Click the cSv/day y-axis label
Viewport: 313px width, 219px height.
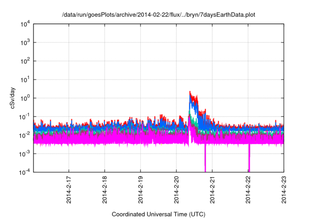coord(13,98)
